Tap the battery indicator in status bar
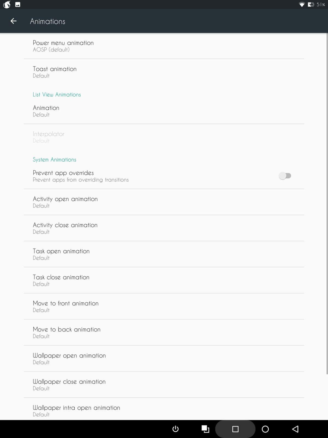 pos(311,5)
